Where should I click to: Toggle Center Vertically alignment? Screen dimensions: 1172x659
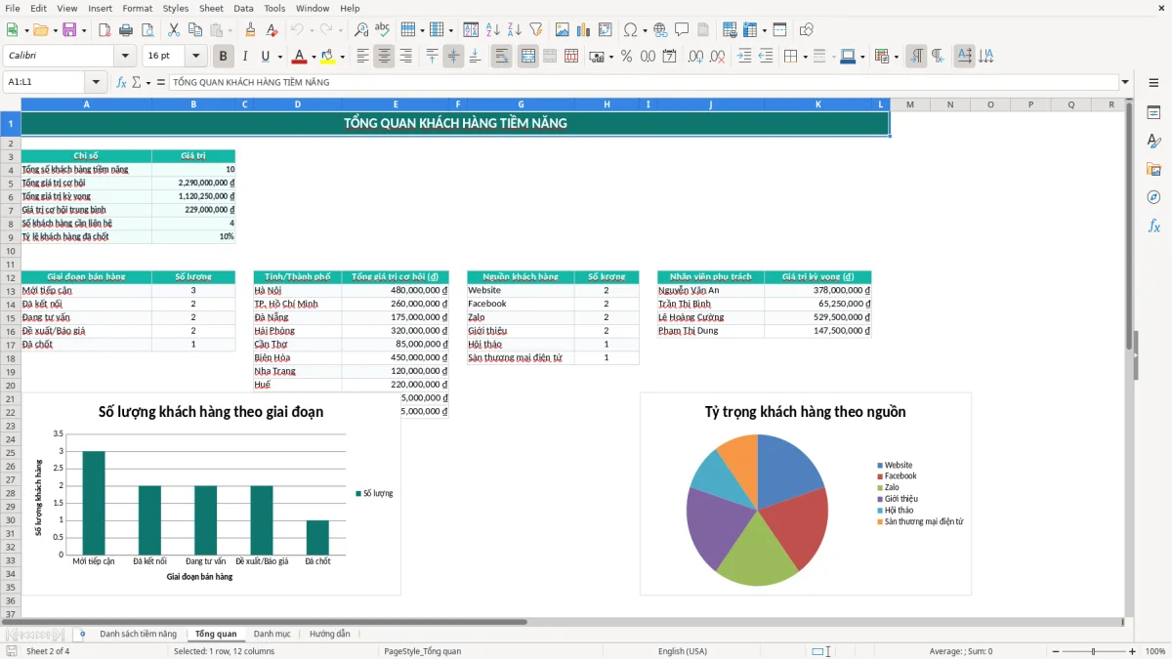coord(453,57)
